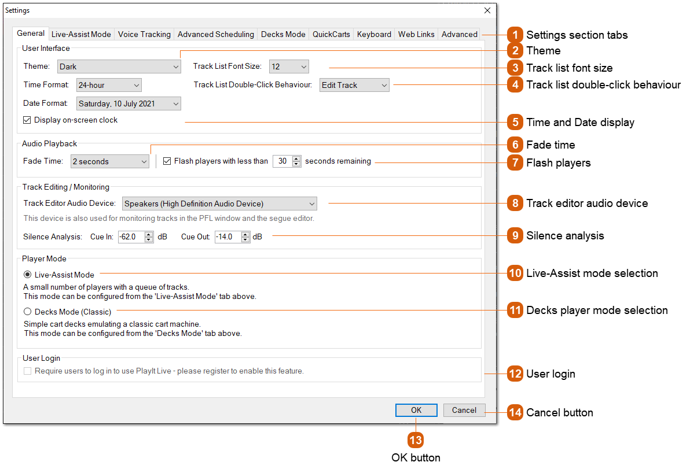The image size is (690, 473).
Task: Select Live-Assist Mode radio button
Action: (x=27, y=275)
